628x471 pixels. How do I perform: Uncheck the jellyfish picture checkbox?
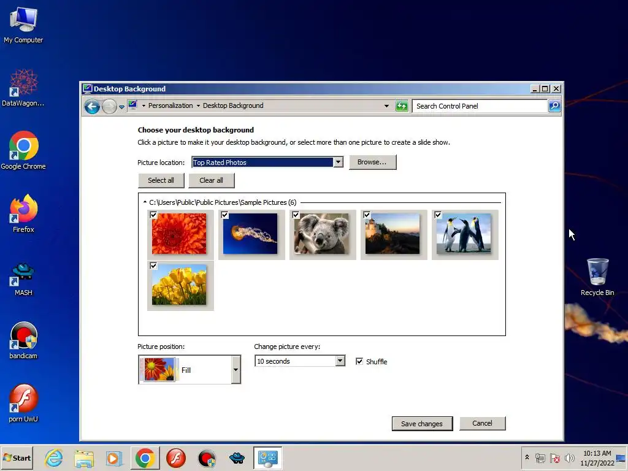pos(224,215)
